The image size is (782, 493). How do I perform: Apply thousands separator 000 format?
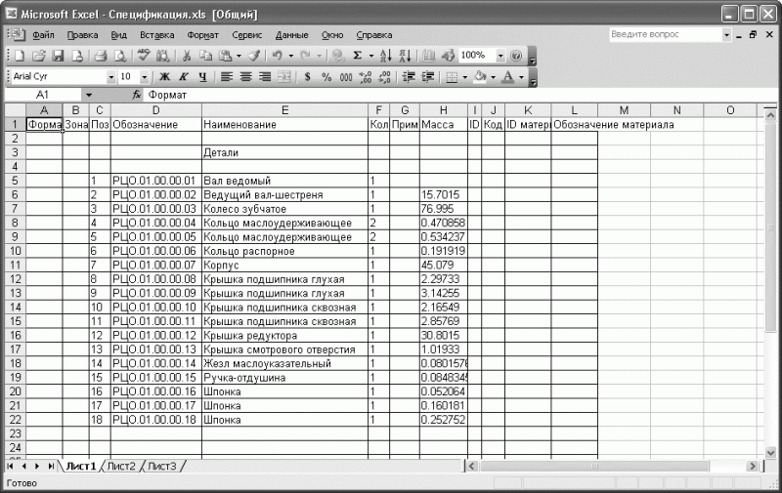tap(346, 77)
